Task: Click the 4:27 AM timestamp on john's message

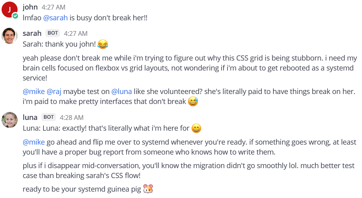Action: (53, 7)
